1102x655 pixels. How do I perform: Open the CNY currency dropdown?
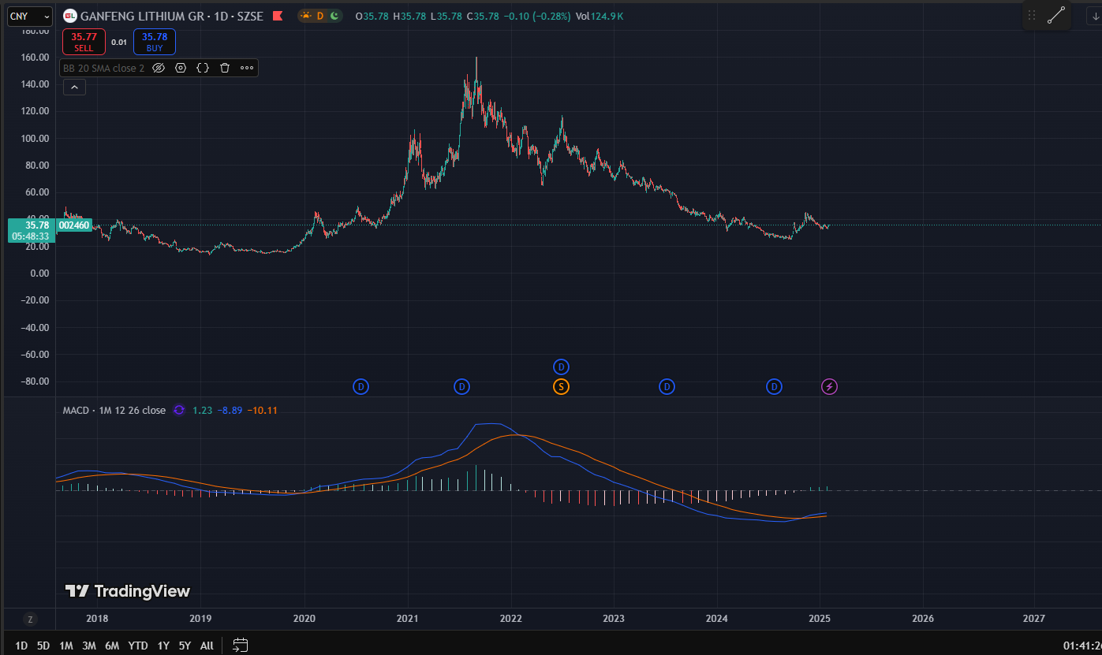pyautogui.click(x=30, y=16)
